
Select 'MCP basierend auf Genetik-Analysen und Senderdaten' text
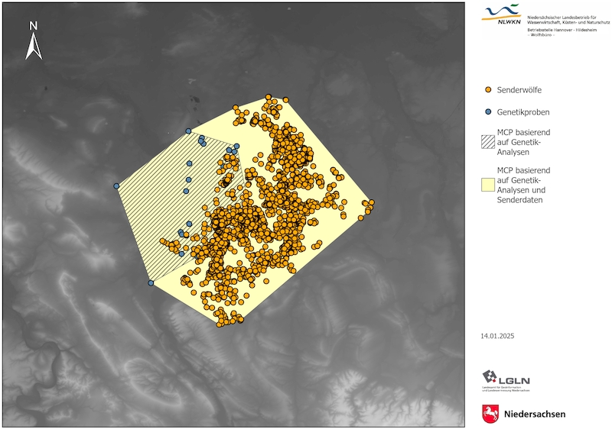524,185
